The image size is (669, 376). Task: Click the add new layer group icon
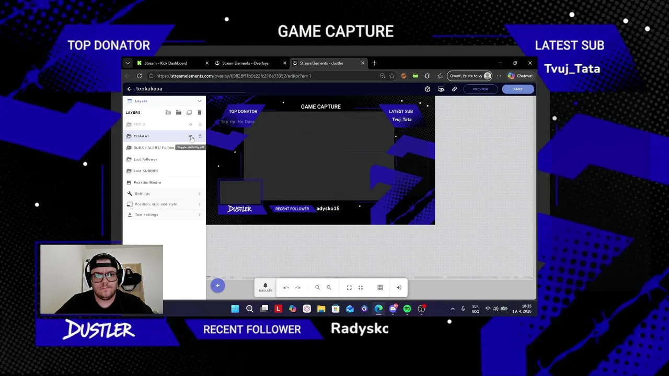(x=168, y=112)
